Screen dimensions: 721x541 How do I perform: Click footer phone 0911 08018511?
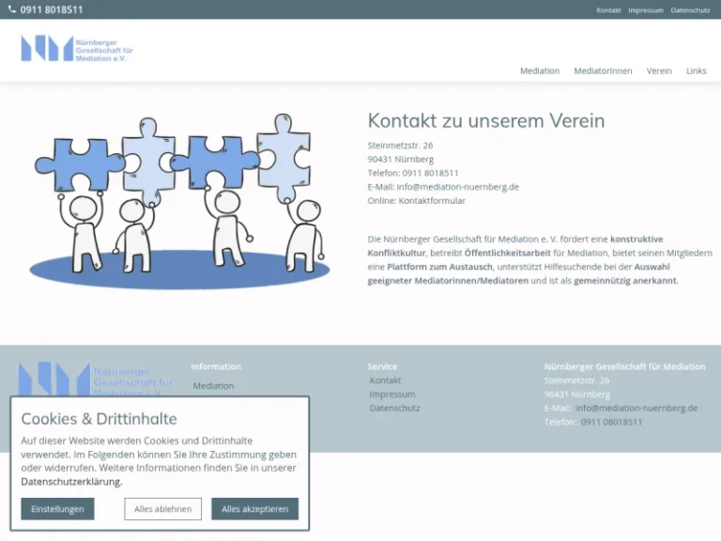tap(611, 422)
